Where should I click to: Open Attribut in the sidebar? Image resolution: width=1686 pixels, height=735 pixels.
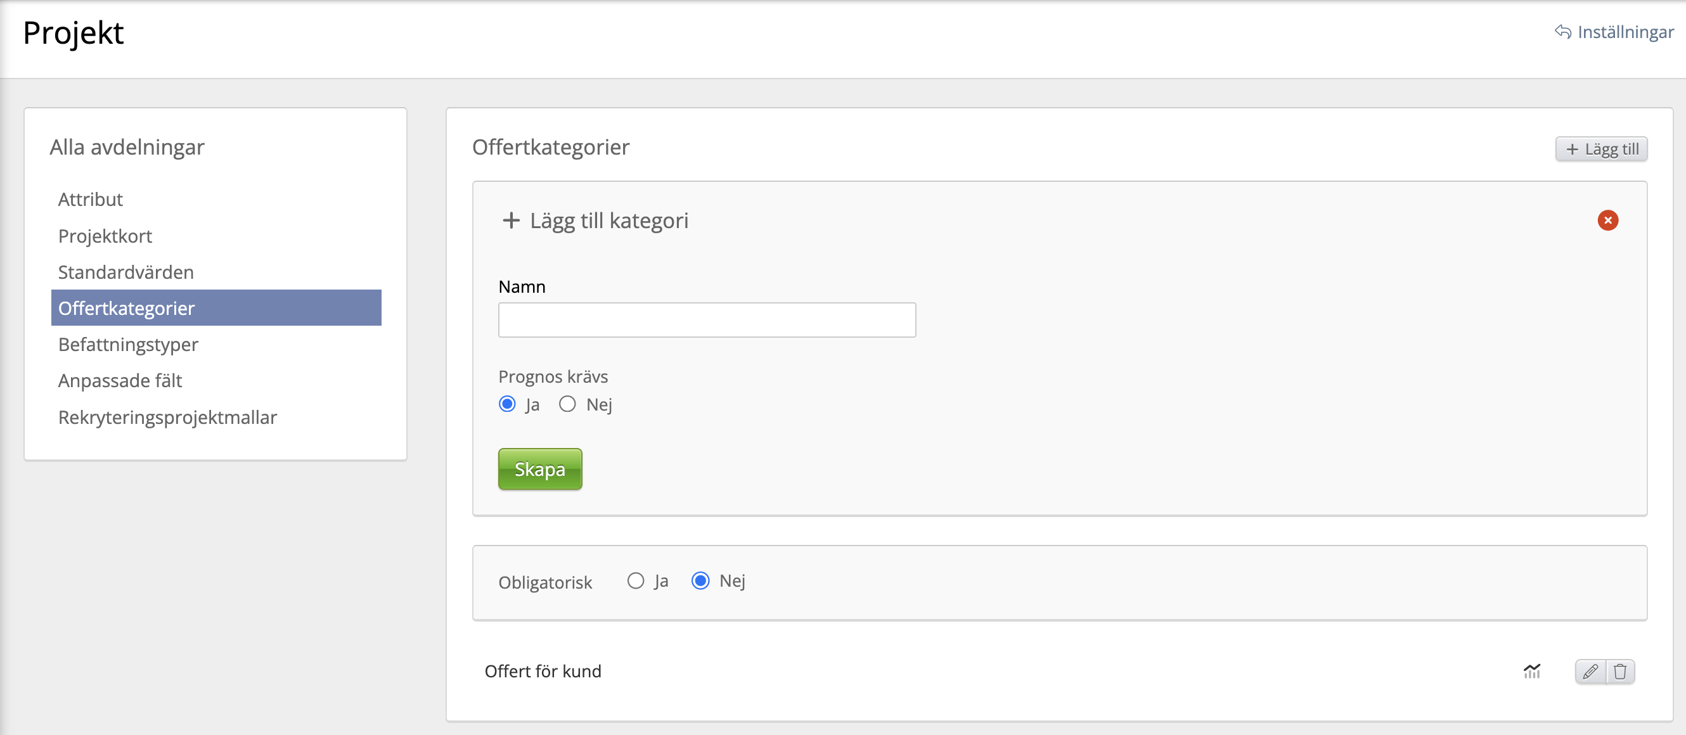pos(90,200)
